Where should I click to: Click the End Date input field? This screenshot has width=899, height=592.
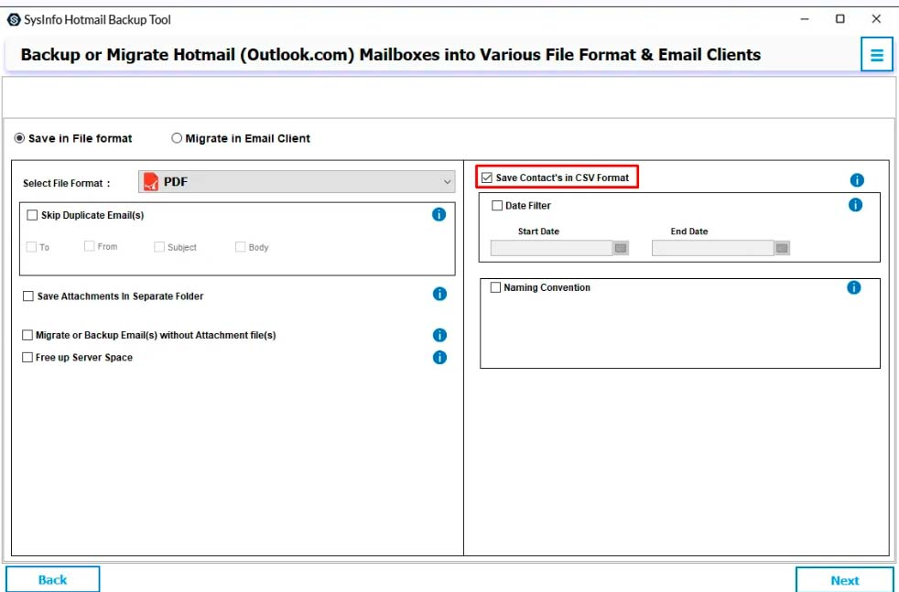(713, 248)
